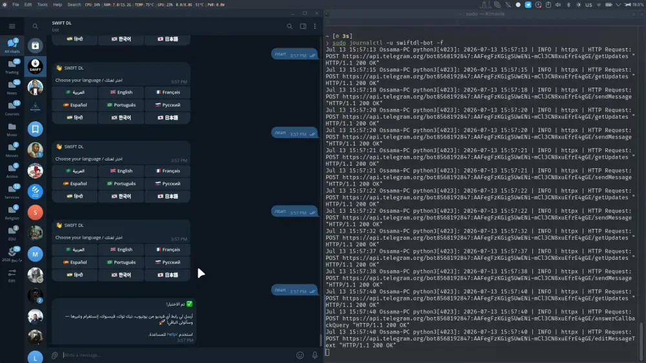646x363 pixels.
Task: Switch to the Religion folder
Action: click(x=12, y=213)
